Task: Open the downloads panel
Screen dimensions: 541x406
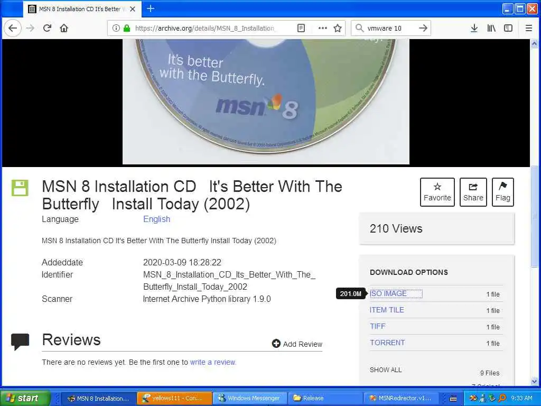Action: (474, 28)
